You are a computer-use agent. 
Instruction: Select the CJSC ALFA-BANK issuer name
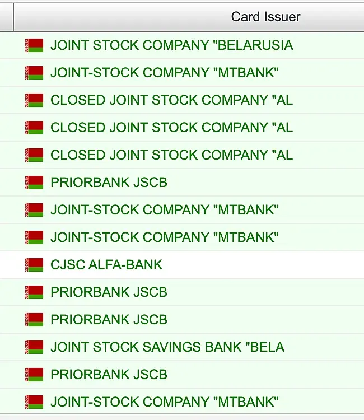click(x=106, y=265)
